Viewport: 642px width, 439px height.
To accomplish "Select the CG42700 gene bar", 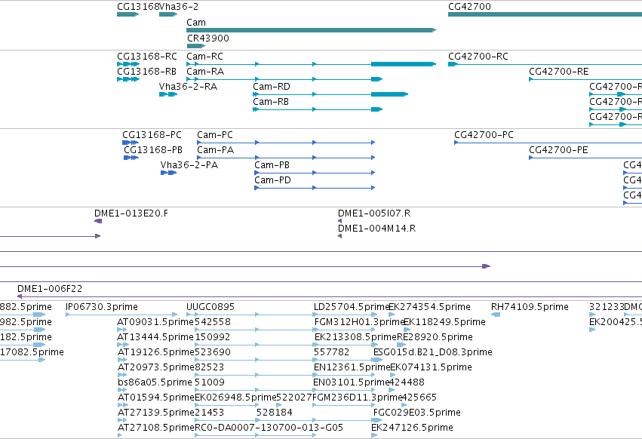I will (x=545, y=14).
